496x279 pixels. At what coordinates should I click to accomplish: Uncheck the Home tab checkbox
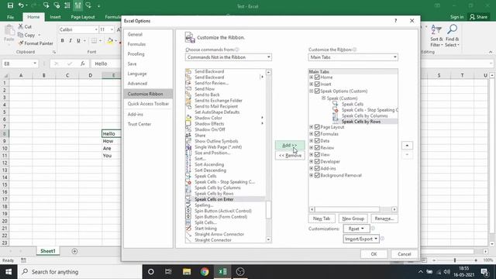coord(317,77)
